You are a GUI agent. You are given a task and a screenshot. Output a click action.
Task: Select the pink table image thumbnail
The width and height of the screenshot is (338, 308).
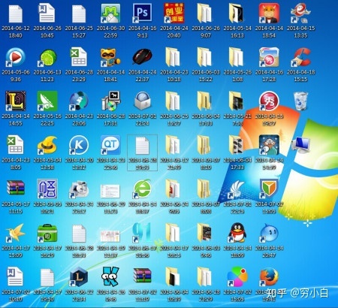pos(110,236)
